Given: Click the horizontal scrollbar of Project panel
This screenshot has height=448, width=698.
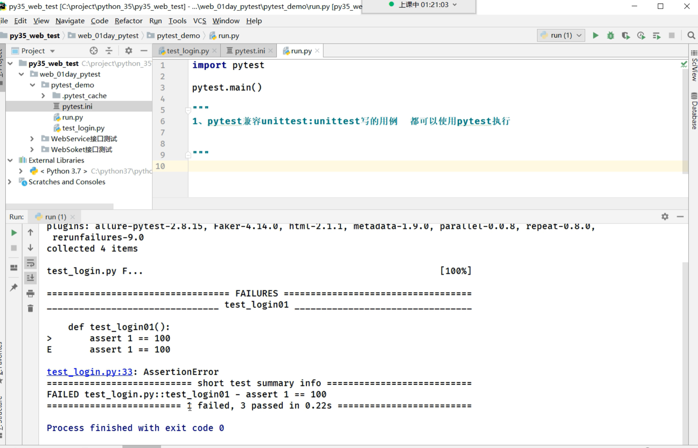Looking at the screenshot, I should pos(59,206).
